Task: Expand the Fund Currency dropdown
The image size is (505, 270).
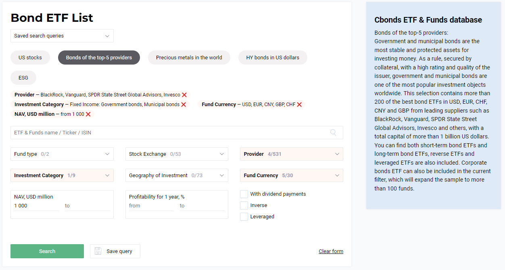Action: tap(291, 175)
